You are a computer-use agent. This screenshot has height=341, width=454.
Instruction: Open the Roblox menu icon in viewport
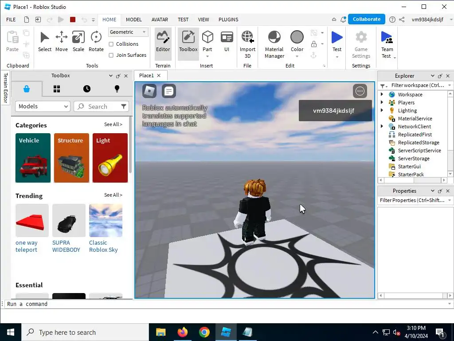pyautogui.click(x=149, y=91)
